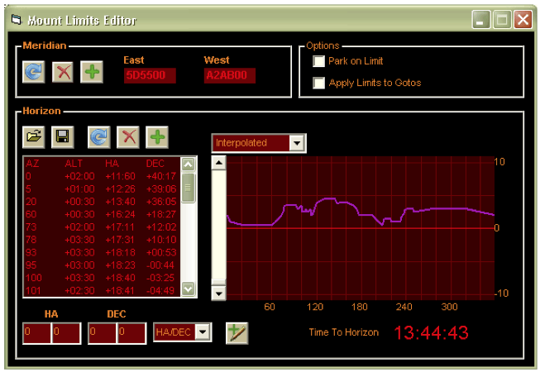Click the first DEC input field
Image resolution: width=540 pixels, height=372 pixels.
tap(103, 333)
